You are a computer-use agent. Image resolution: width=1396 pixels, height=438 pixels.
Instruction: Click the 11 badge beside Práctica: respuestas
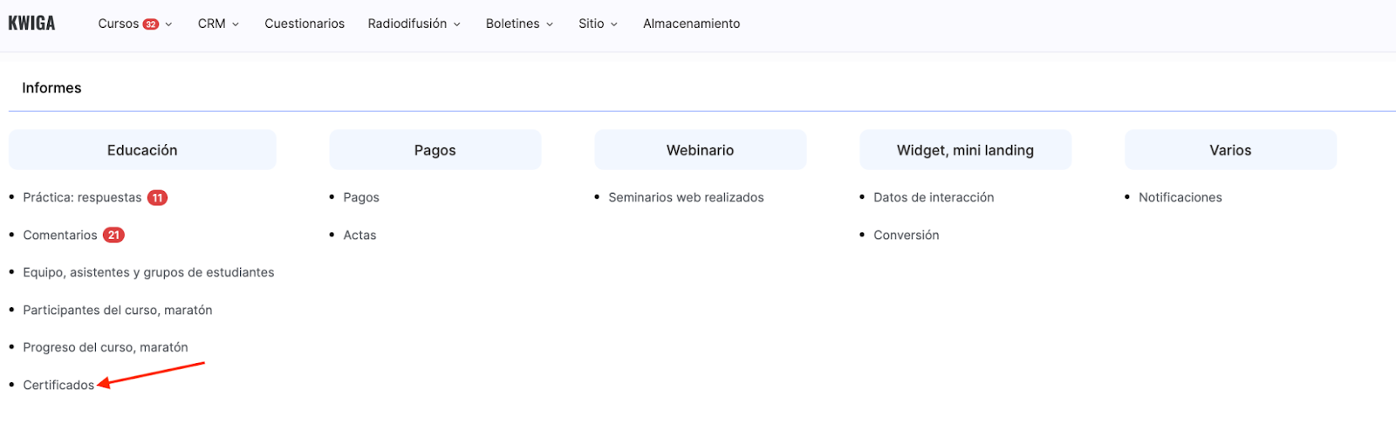coord(157,198)
